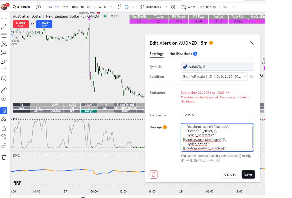Collapse the indicator legend chevron
The width and height of the screenshot is (292, 198).
(x=16, y=38)
